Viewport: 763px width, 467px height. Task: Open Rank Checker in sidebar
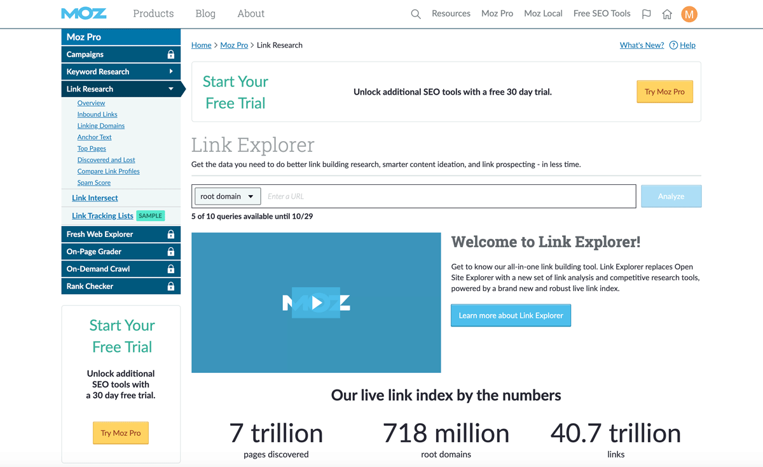121,287
